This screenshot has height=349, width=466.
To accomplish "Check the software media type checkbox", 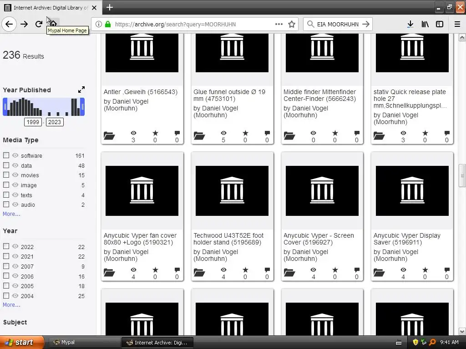I will coord(6,155).
